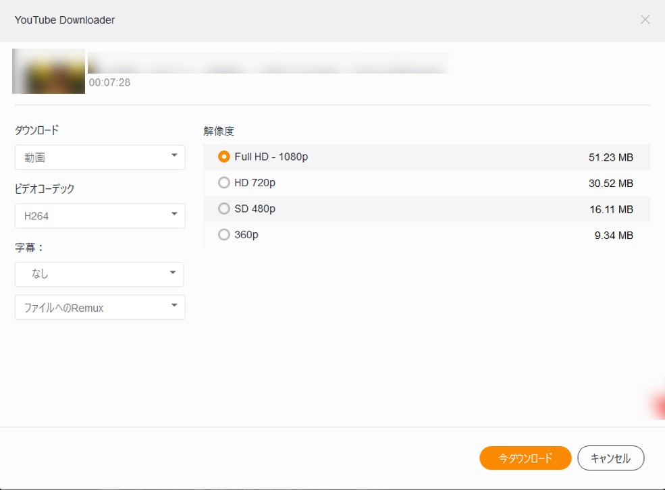Close the YouTube Downloader dialog

(x=645, y=20)
